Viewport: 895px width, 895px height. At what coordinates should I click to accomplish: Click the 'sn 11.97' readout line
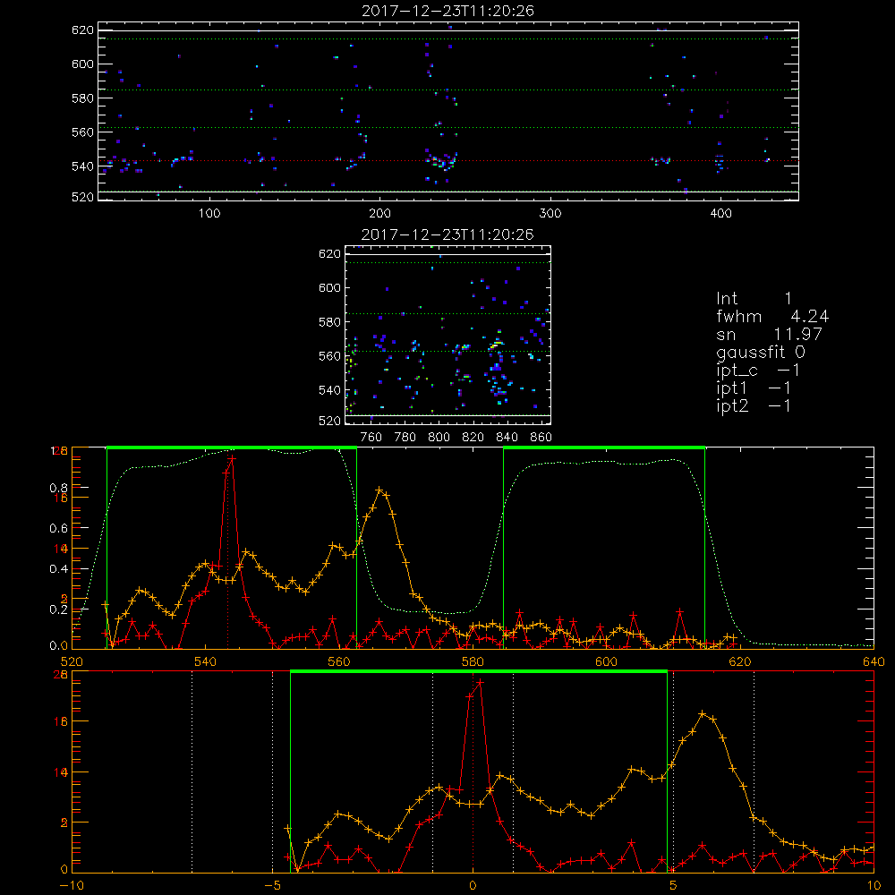(770, 334)
